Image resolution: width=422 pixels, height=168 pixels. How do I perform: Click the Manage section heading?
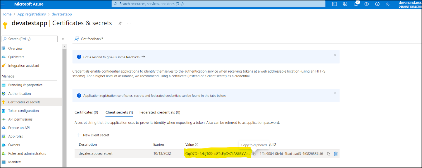point(8,76)
